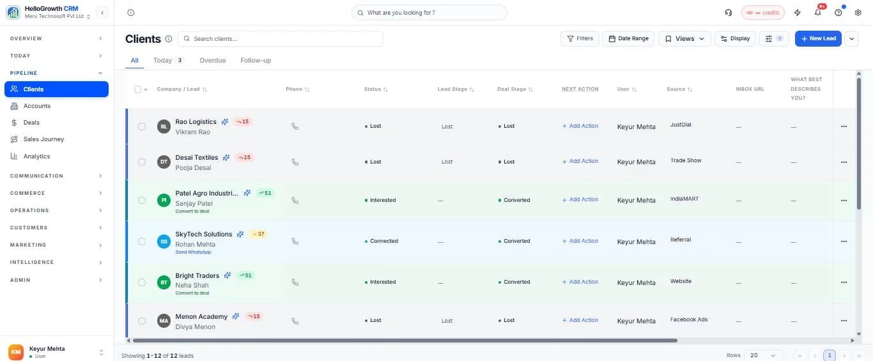The width and height of the screenshot is (873, 361).
Task: Switch to the Overdue tab
Action: tap(213, 60)
